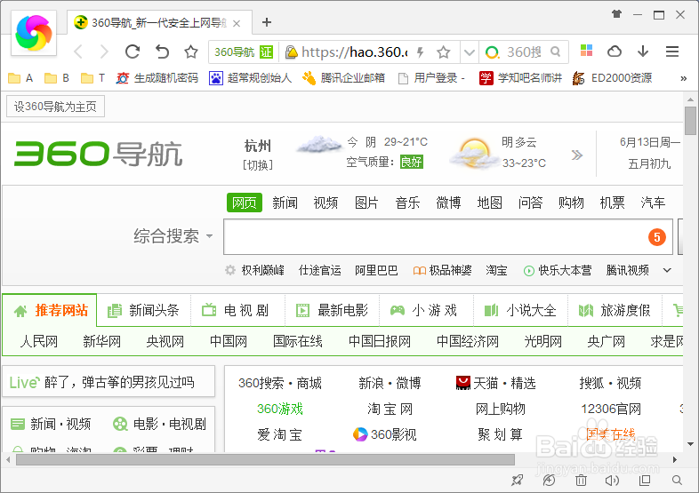Click the lightning speed-mode icon in address bar
Screen dimensions: 699x493
420,52
